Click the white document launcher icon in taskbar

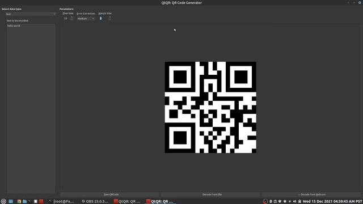[35, 202]
